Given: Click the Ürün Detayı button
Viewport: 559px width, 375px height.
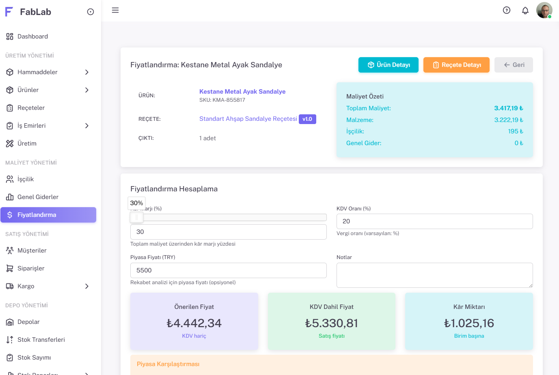Looking at the screenshot, I should tap(388, 65).
